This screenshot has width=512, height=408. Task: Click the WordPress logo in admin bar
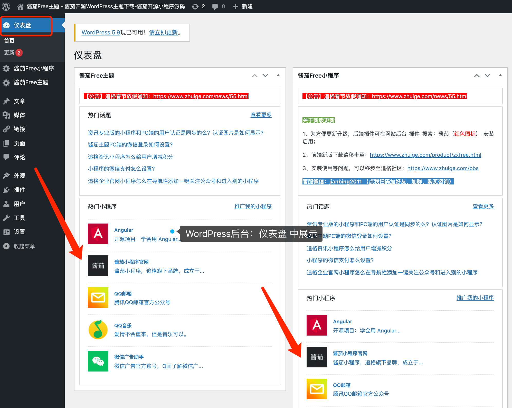click(x=6, y=6)
